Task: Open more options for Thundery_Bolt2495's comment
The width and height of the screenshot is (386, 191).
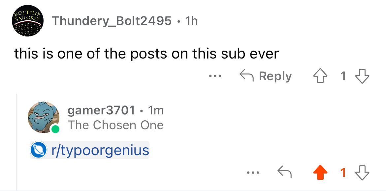Action: (x=215, y=76)
